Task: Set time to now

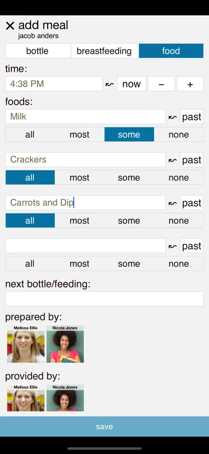Action: pyautogui.click(x=131, y=84)
